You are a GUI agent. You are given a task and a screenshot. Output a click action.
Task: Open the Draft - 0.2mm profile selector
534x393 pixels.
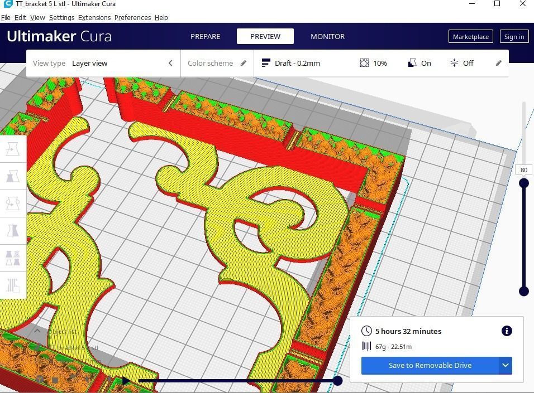[x=297, y=63]
